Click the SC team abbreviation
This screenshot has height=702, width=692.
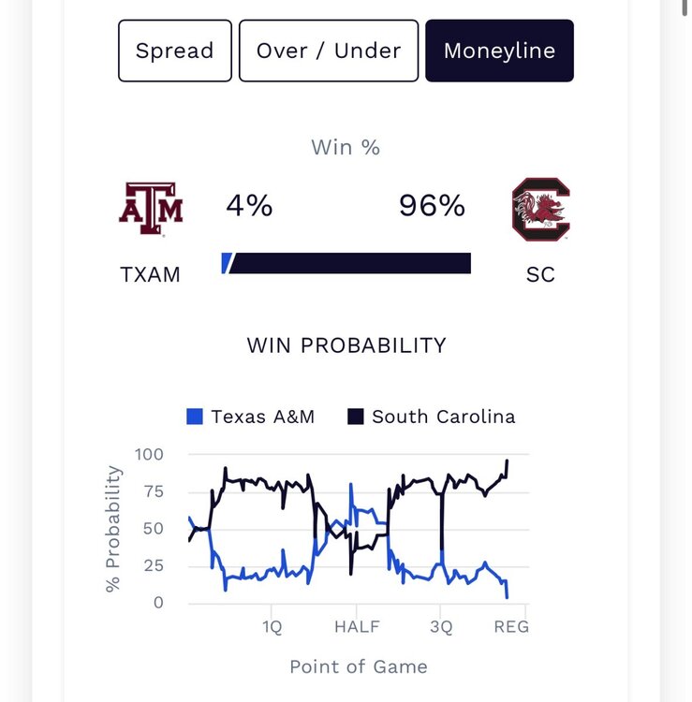click(540, 275)
